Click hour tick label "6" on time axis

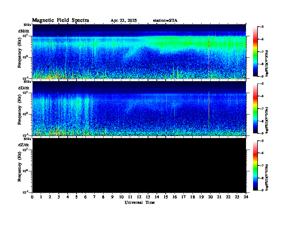pyautogui.click(x=85, y=197)
